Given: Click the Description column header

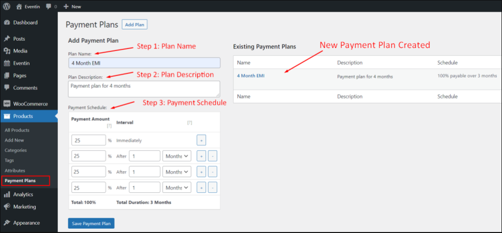Looking at the screenshot, I should tap(350, 62).
